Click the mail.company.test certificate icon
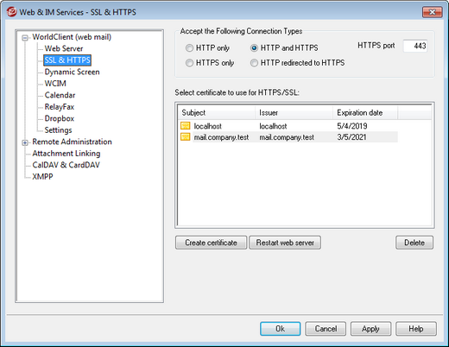Image resolution: width=449 pixels, height=347 pixels. pos(186,137)
